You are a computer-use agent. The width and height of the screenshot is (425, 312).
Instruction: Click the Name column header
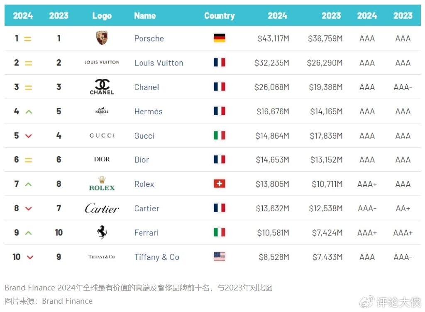point(145,16)
